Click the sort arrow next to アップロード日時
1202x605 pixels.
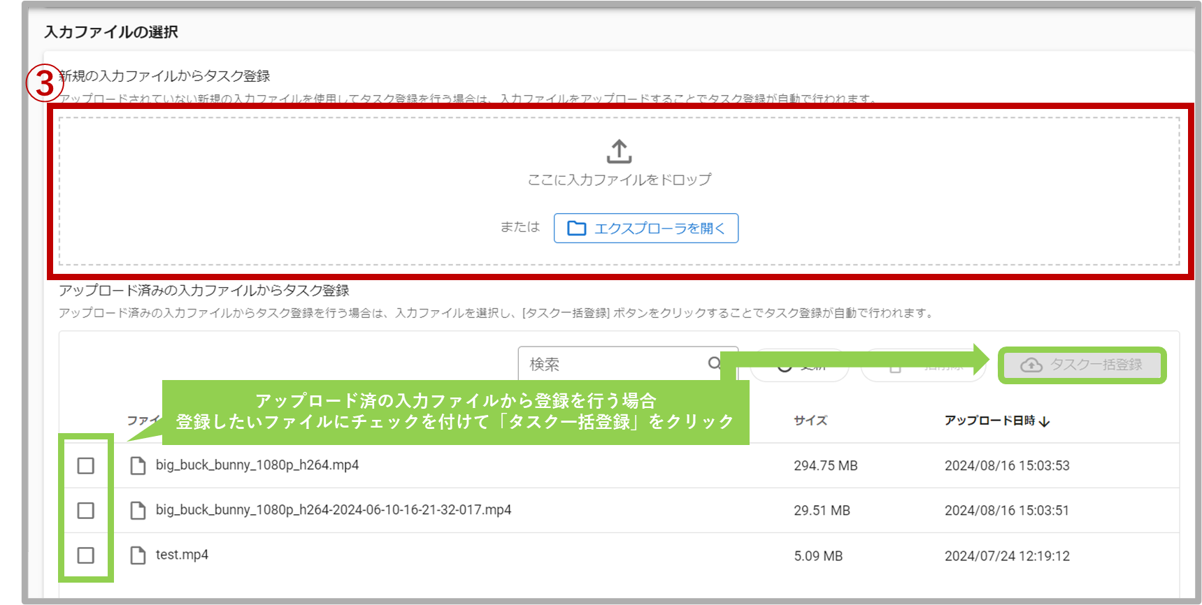point(1045,421)
